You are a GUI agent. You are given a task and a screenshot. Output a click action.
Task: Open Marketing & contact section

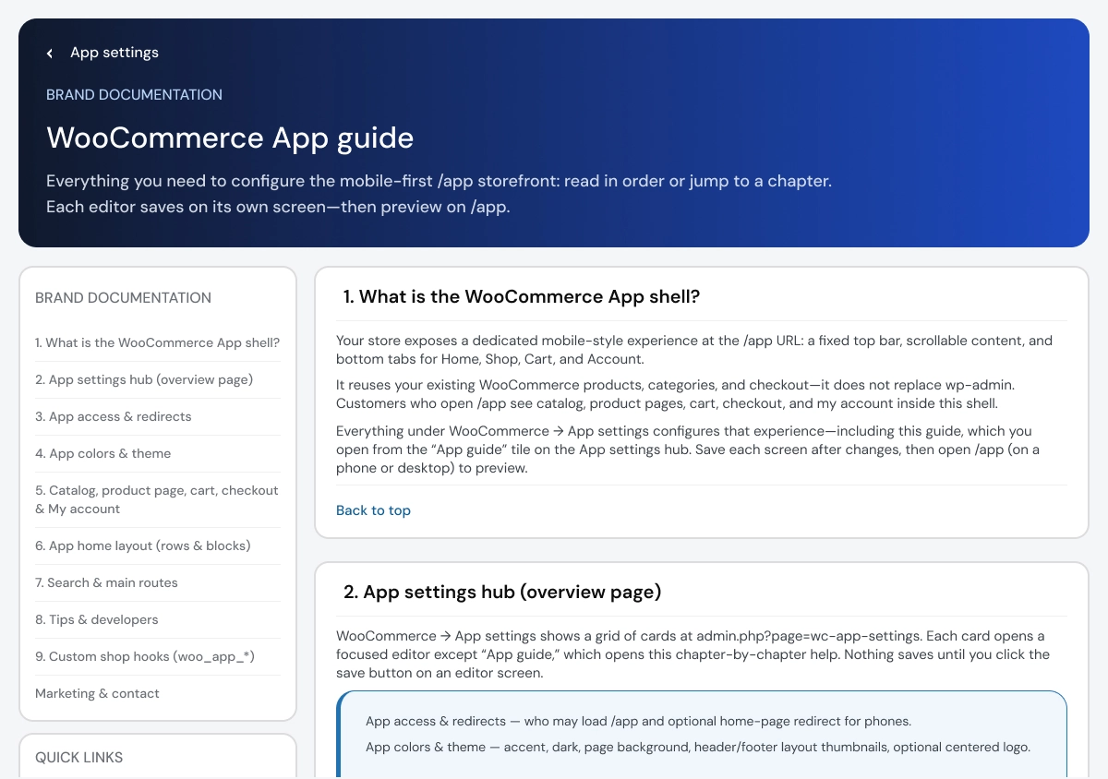tap(97, 693)
